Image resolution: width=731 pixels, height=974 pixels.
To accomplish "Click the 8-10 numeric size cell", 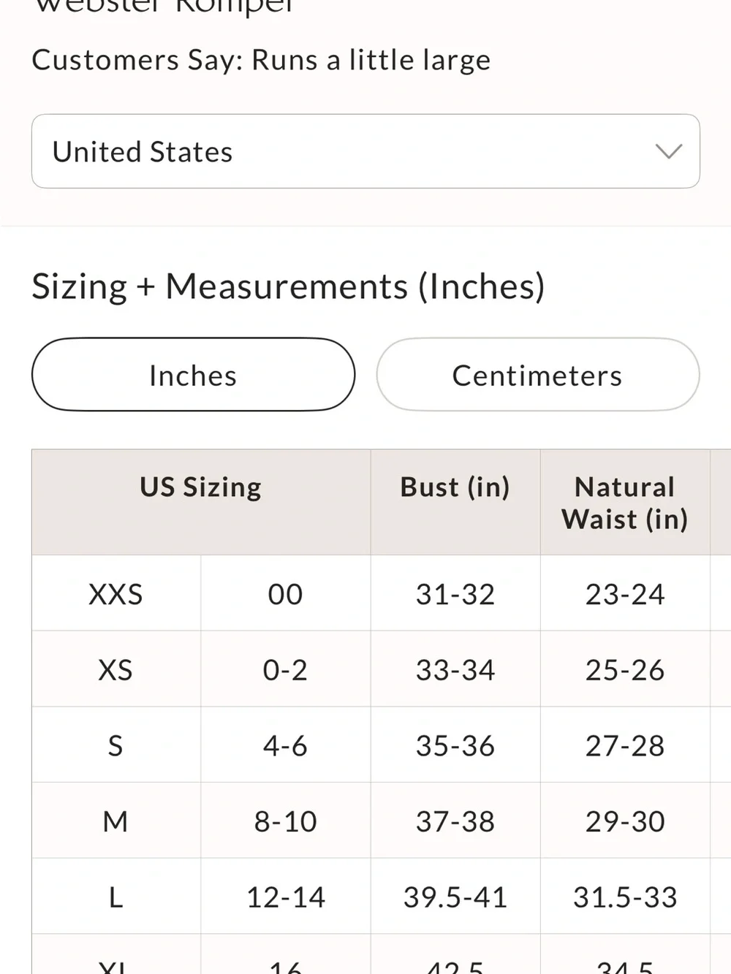I will click(286, 821).
